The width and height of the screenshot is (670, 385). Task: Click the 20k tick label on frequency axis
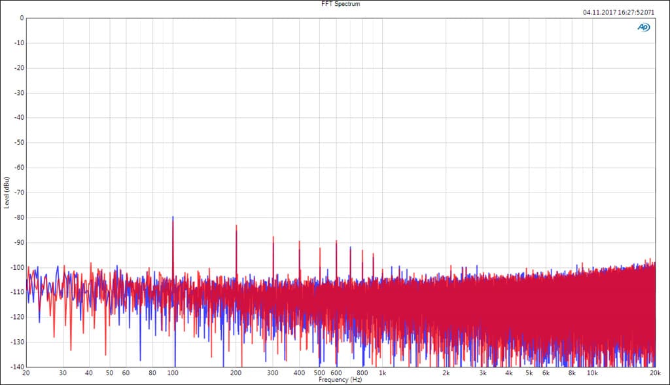655,373
